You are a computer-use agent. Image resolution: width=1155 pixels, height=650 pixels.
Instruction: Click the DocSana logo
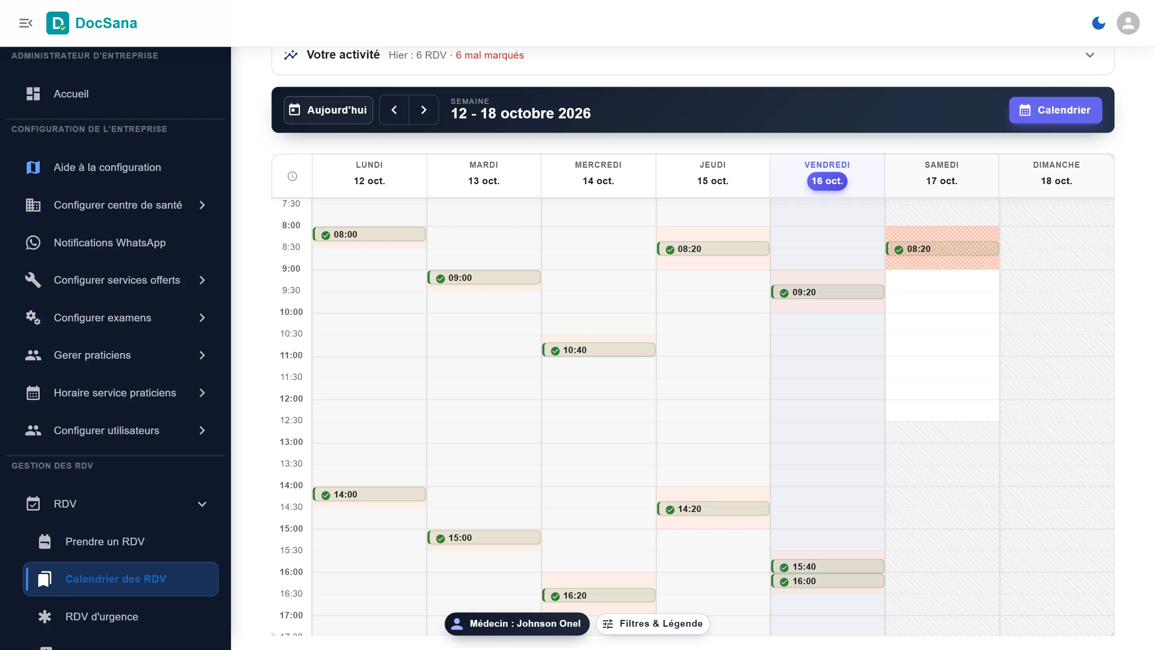91,23
